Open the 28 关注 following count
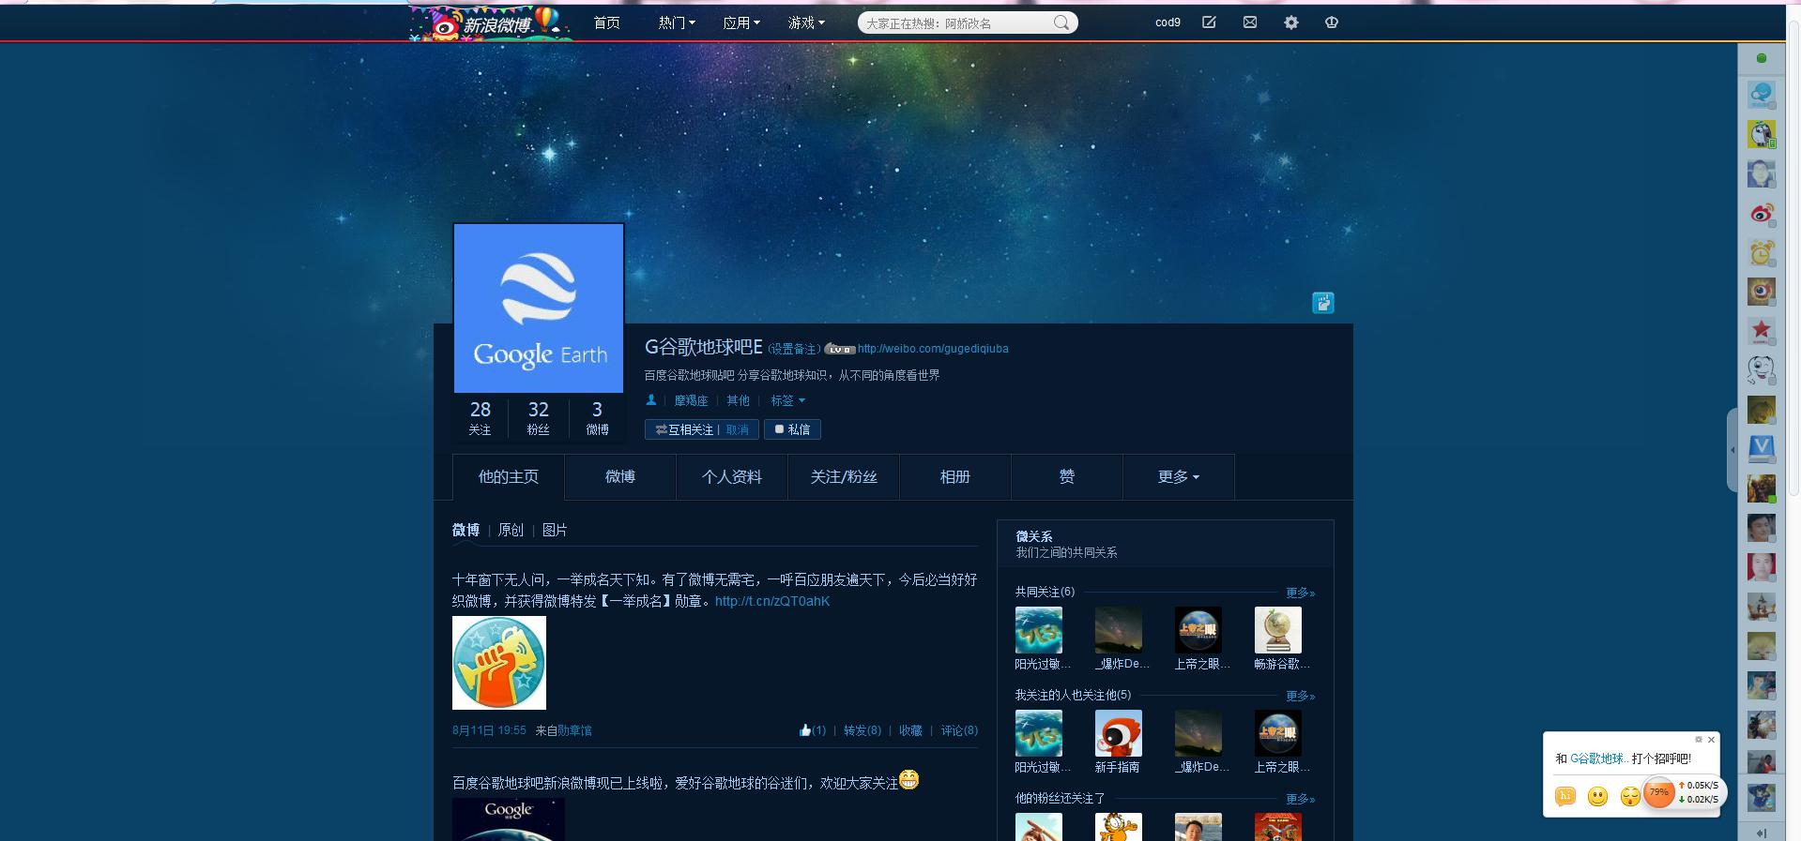1801x841 pixels. [480, 417]
